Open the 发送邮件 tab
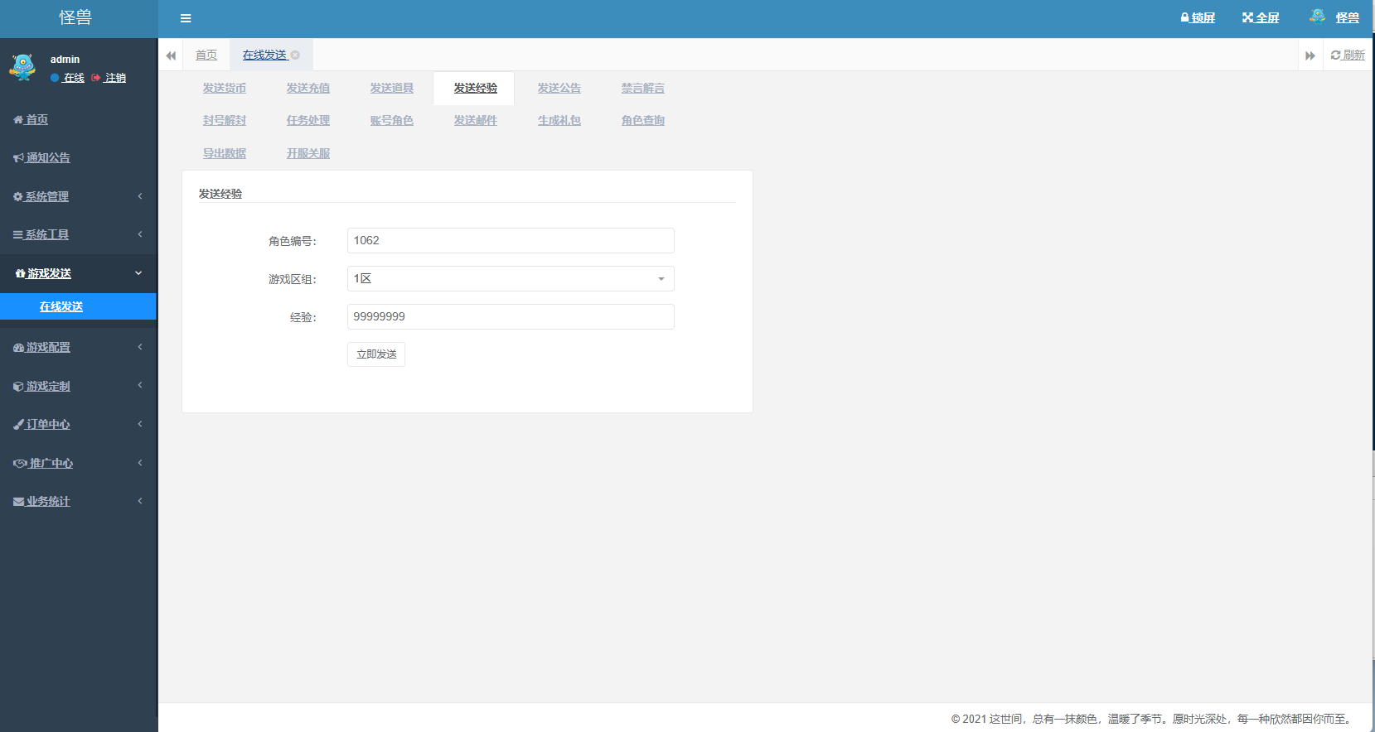The width and height of the screenshot is (1375, 732). (476, 121)
